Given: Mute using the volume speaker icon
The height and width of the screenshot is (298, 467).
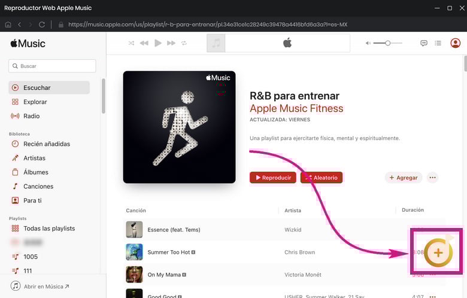Looking at the screenshot, I should (x=368, y=43).
